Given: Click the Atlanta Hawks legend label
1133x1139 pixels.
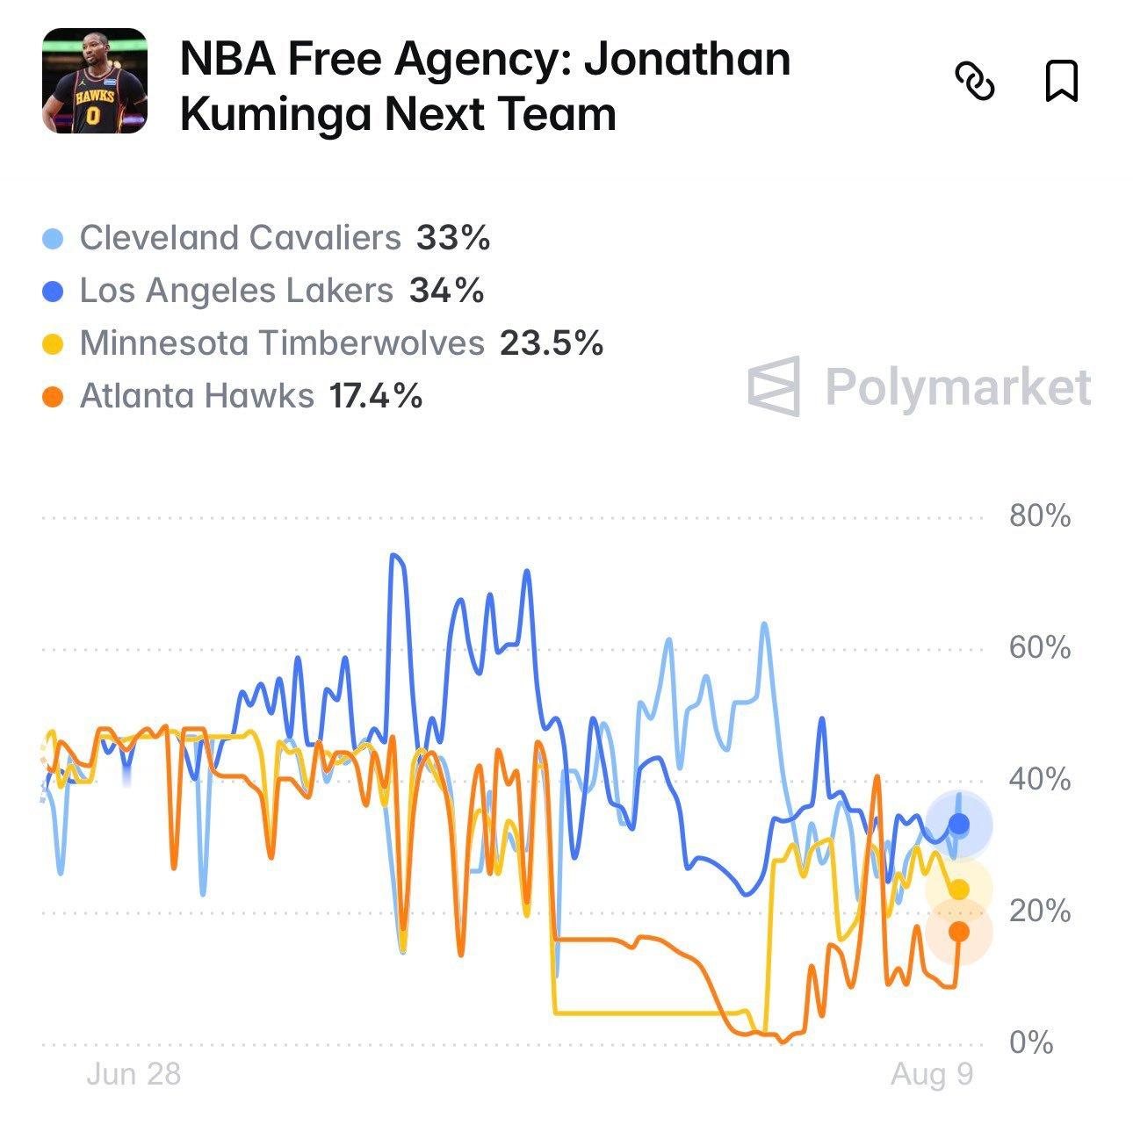Looking at the screenshot, I should tap(197, 396).
